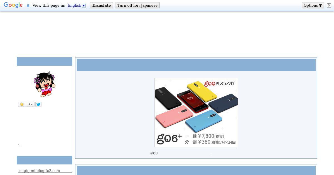The height and width of the screenshot is (175, 334).
Task: Click the Twitter bird share icon
Action: pyautogui.click(x=38, y=104)
